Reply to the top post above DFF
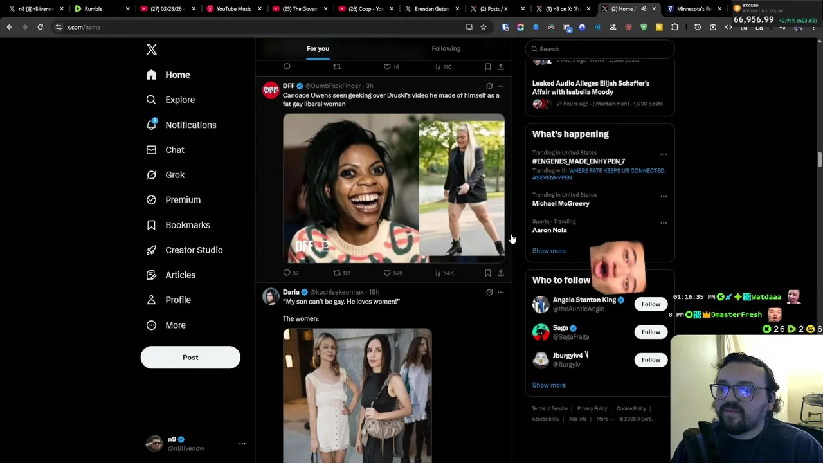Image resolution: width=823 pixels, height=463 pixels. point(287,67)
